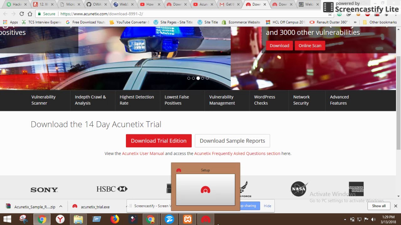This screenshot has height=225, width=401.
Task: Open downloaded Acunetix_Sample_R....zip file
Action: coord(31,207)
